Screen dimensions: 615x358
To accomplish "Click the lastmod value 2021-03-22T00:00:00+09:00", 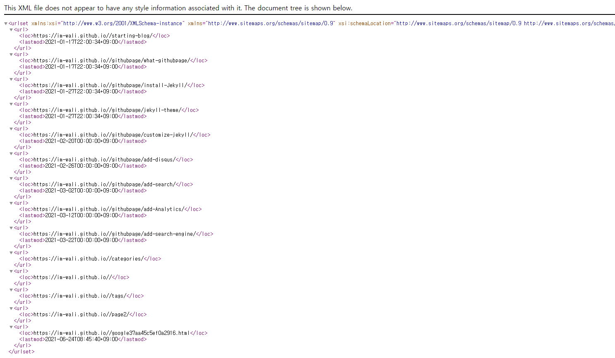I will pos(82,240).
